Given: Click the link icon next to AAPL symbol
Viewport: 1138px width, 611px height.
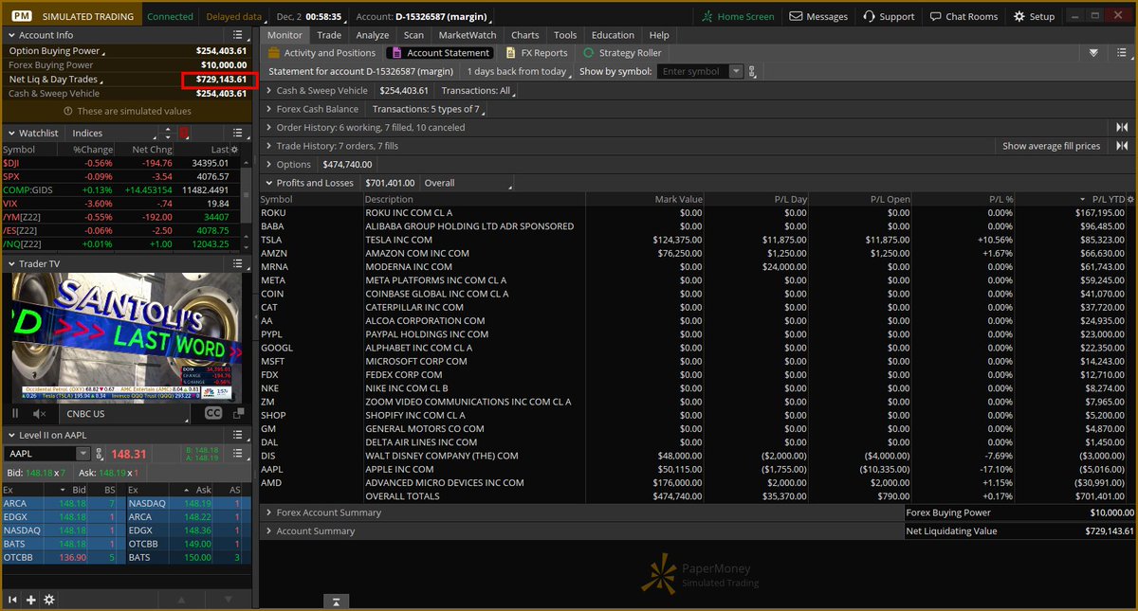Looking at the screenshot, I should (x=101, y=455).
